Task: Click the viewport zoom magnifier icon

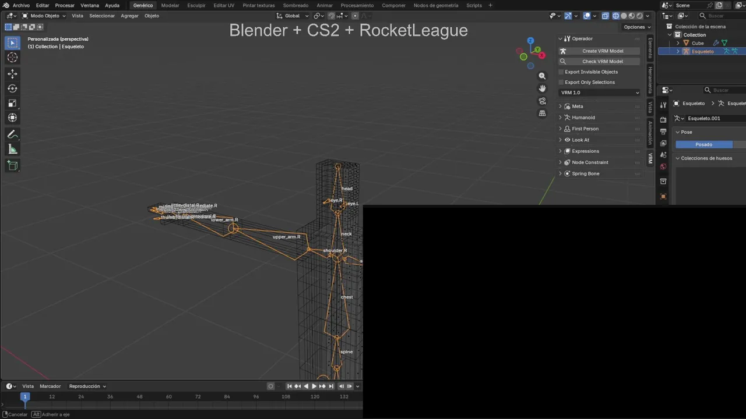Action: pos(542,76)
